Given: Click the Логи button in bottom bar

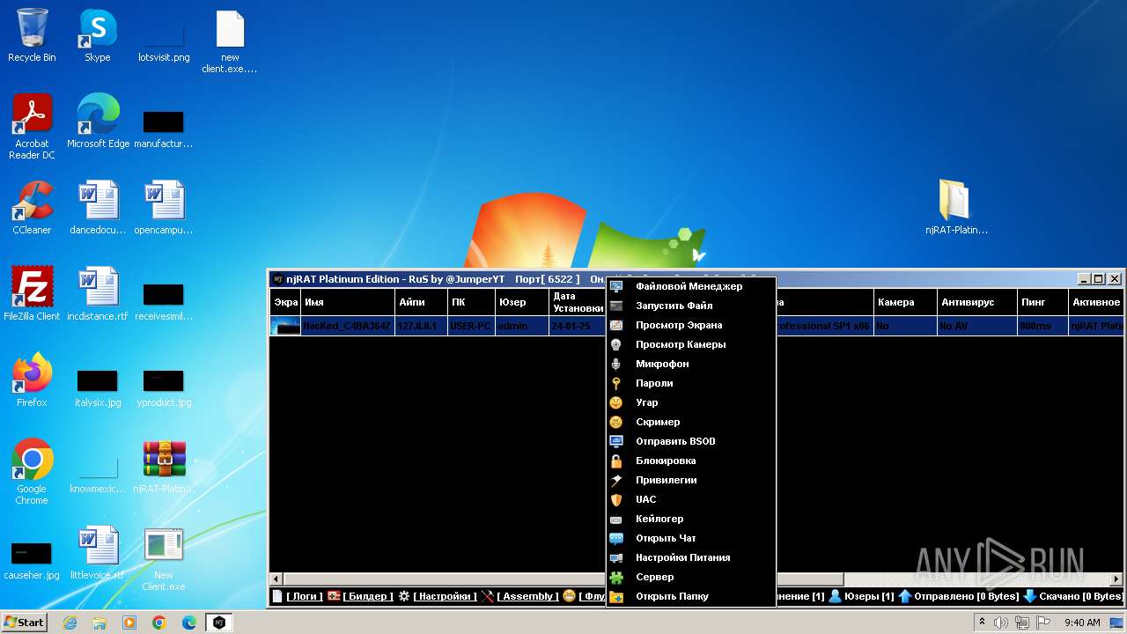Looking at the screenshot, I should 304,596.
